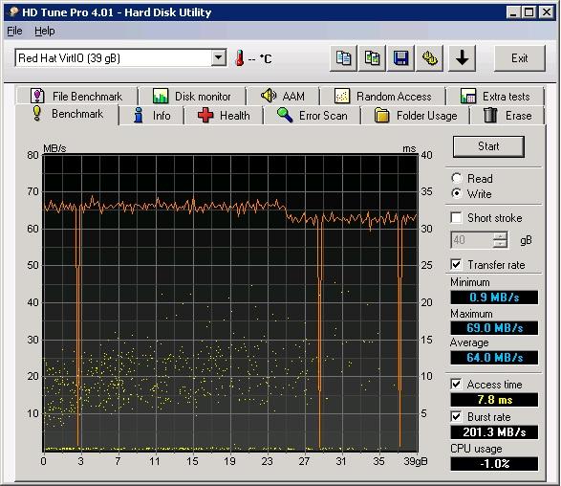Decrease short stroke gB spinner down arrow
The width and height of the screenshot is (561, 486).
coord(500,244)
